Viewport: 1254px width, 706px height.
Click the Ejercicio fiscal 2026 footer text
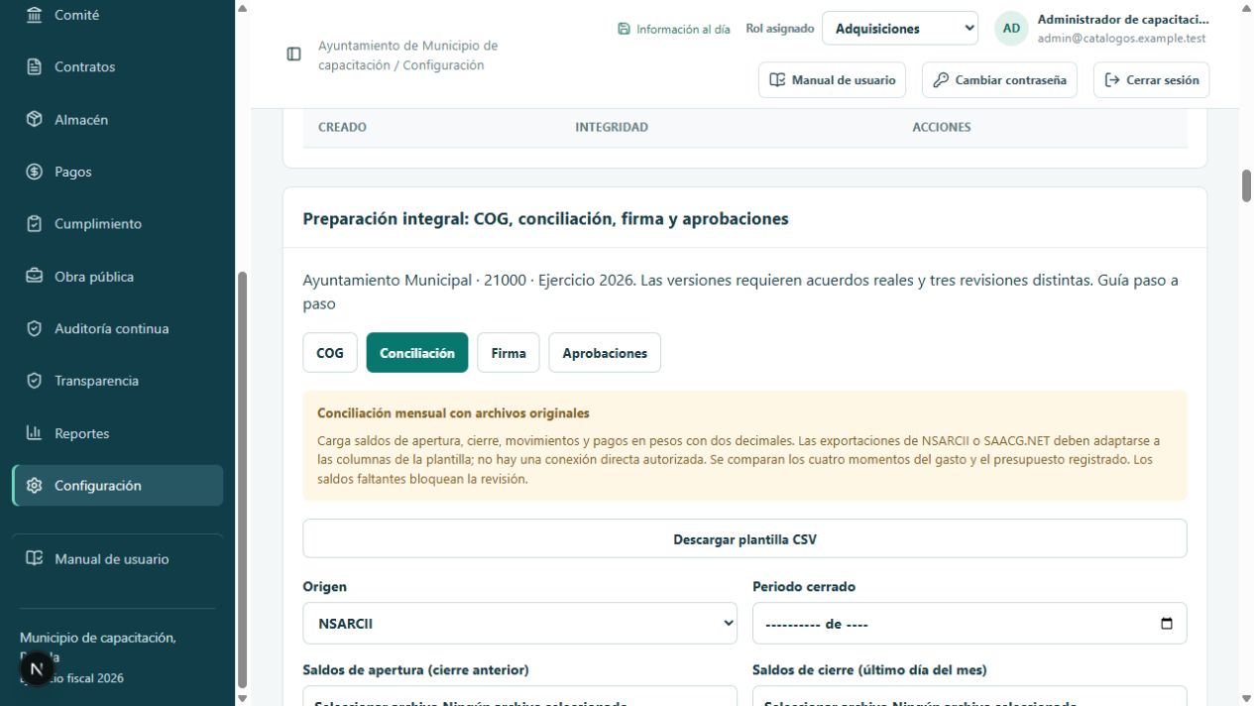(71, 678)
